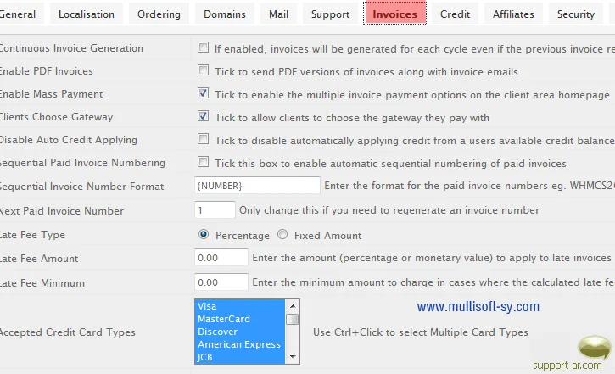615x374 pixels.
Task: Tick the Enable PDF Invoices checkbox
Action: click(x=203, y=71)
